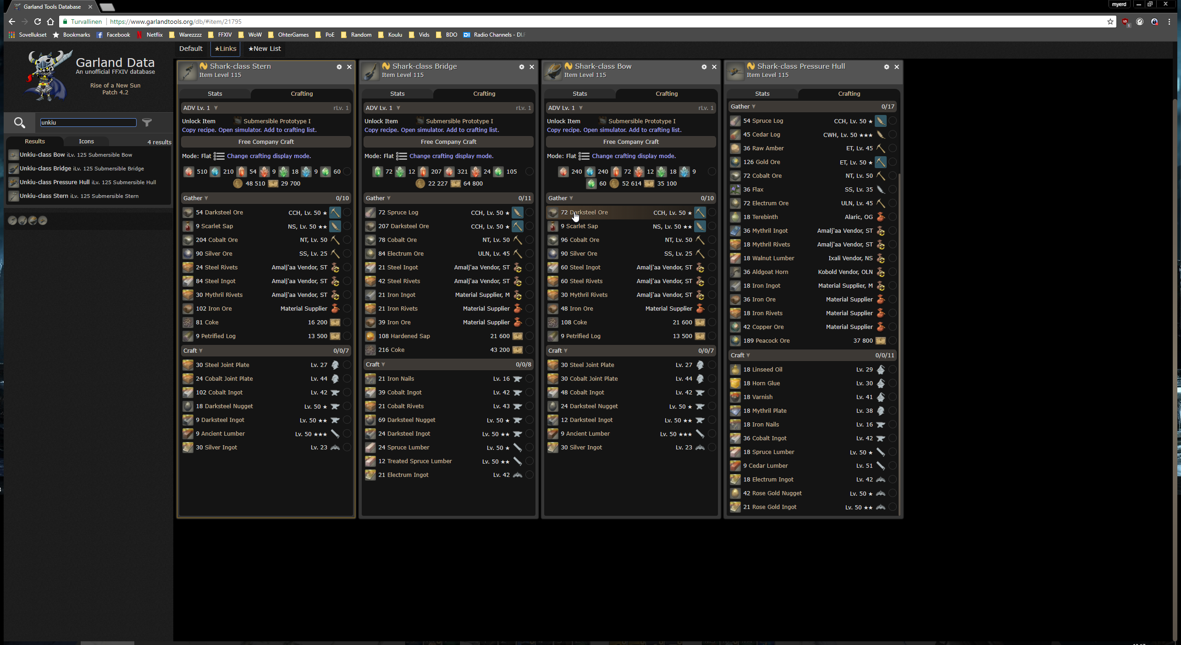The height and width of the screenshot is (645, 1181).
Task: Mark 54 Darksteel Ore as gathered
Action: [347, 213]
